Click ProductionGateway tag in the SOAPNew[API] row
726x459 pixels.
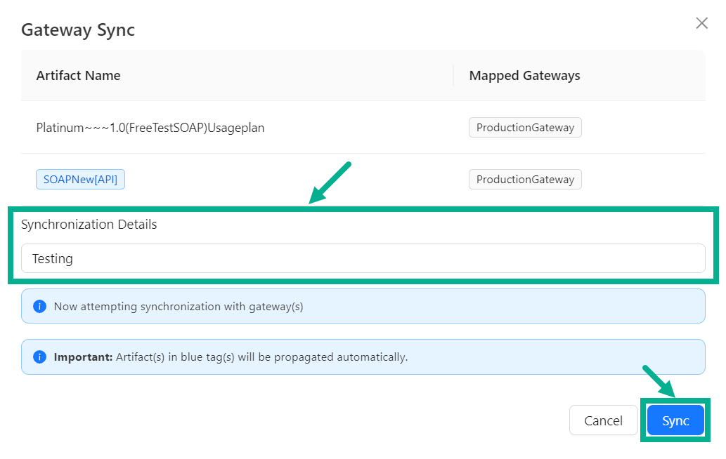pyautogui.click(x=525, y=179)
